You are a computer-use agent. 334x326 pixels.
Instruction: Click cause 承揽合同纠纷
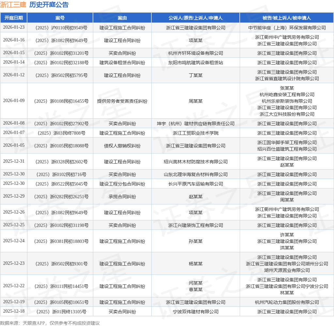(122, 197)
